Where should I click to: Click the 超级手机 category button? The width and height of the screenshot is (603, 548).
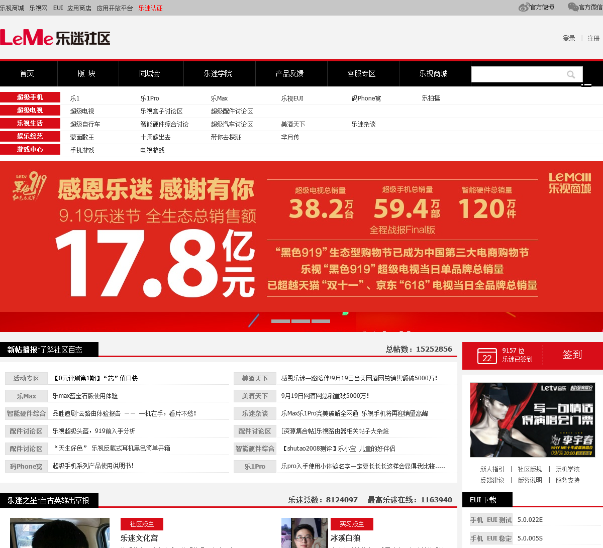pos(30,97)
